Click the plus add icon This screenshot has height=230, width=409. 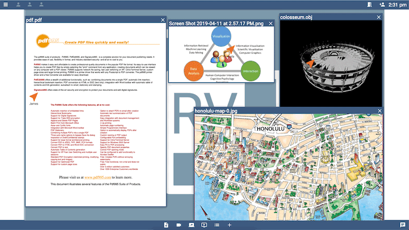coord(229,225)
